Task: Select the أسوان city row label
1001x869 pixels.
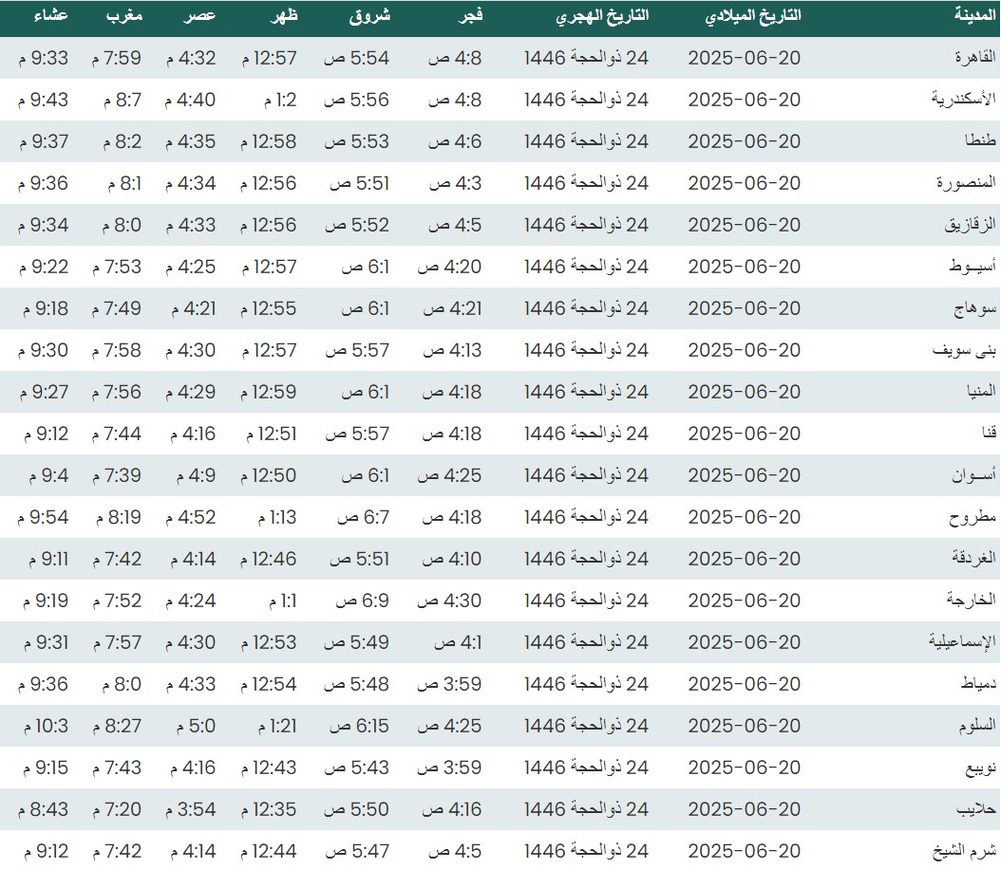Action: (x=973, y=475)
